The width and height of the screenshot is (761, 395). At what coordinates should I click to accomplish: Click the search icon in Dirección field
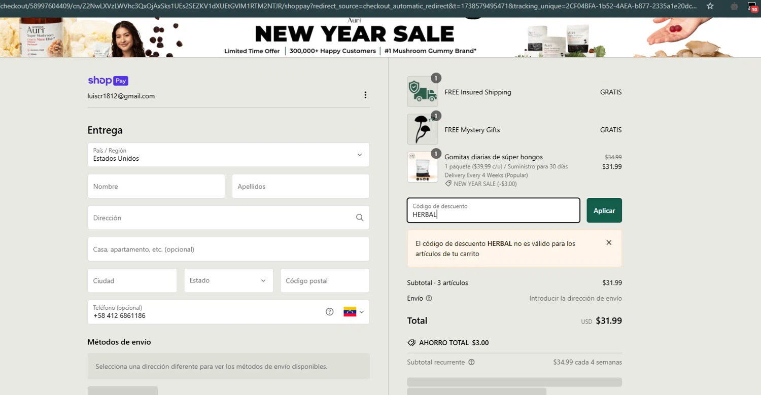tap(360, 218)
